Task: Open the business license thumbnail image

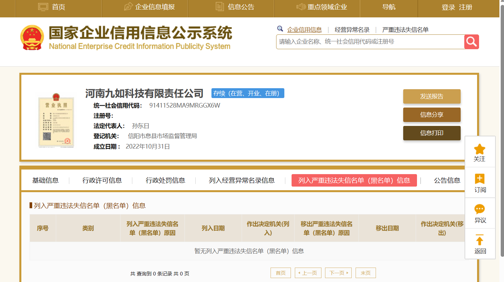Action: [56, 121]
